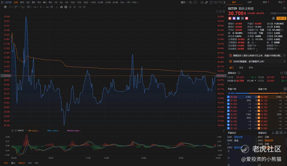The width and height of the screenshot is (287, 166).
Task: Click the F10 button in top bar
Action: pos(220,2)
